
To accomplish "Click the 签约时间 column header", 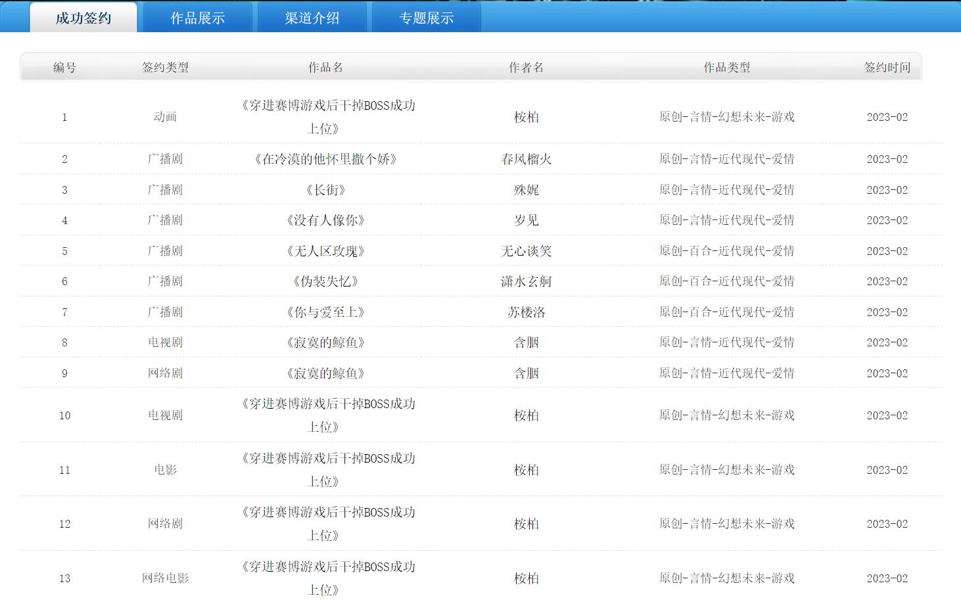I will click(x=887, y=67).
